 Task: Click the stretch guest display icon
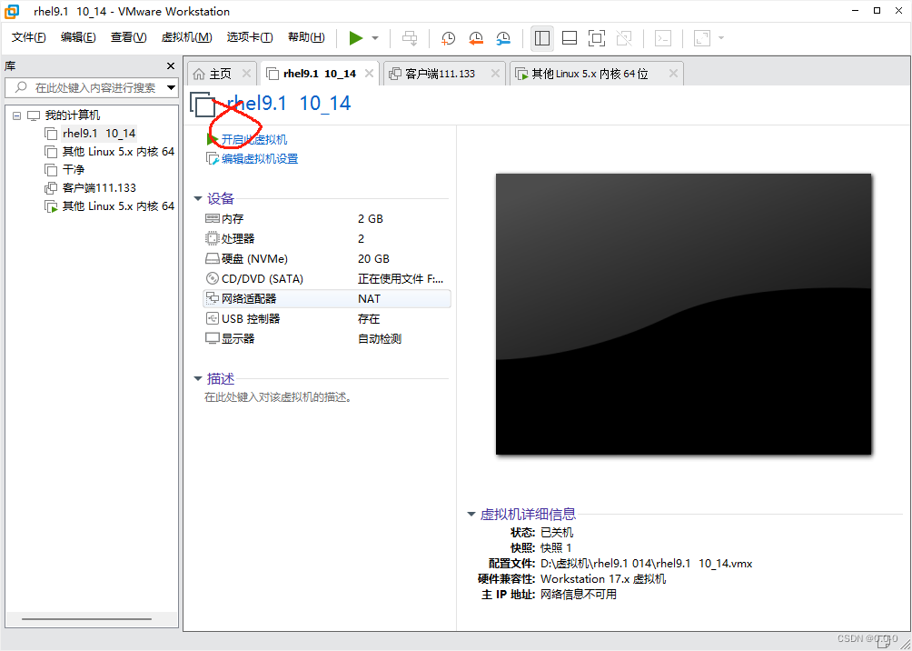tap(702, 38)
